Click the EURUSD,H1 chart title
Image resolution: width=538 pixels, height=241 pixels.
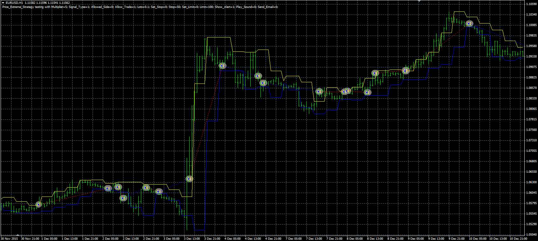(14, 3)
